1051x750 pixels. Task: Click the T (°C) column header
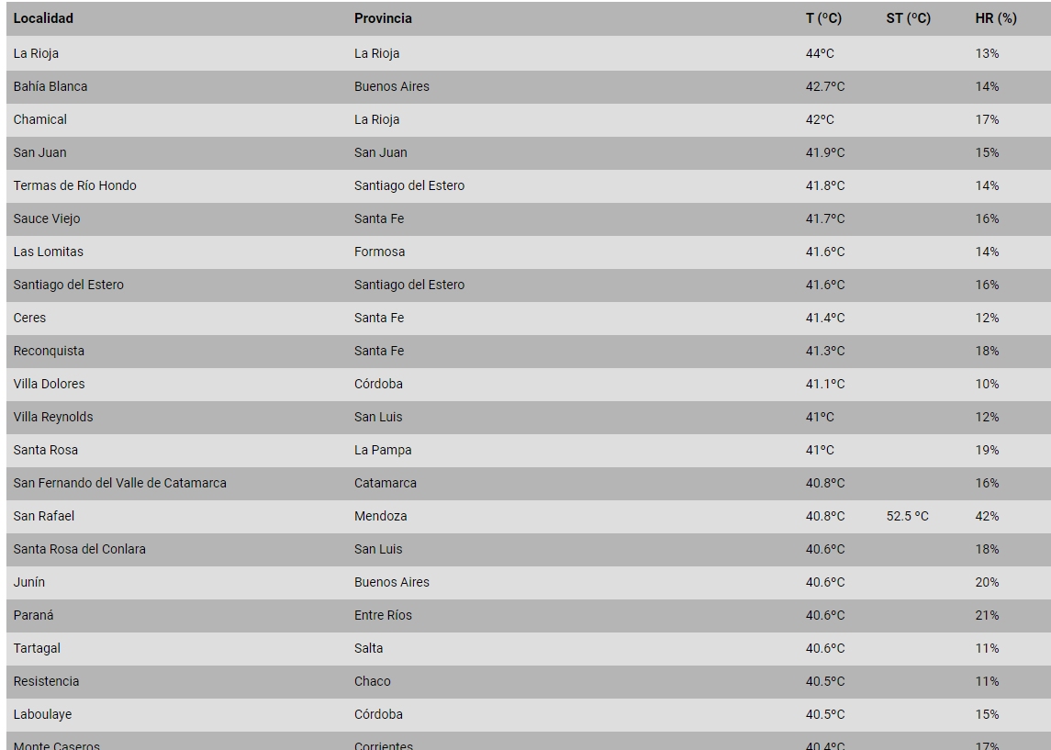pos(823,18)
